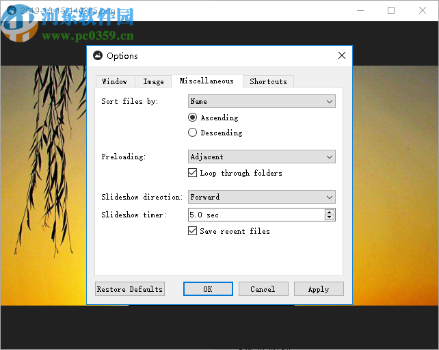Click Restore Defaults button
This screenshot has height=350, width=439.
click(x=130, y=289)
